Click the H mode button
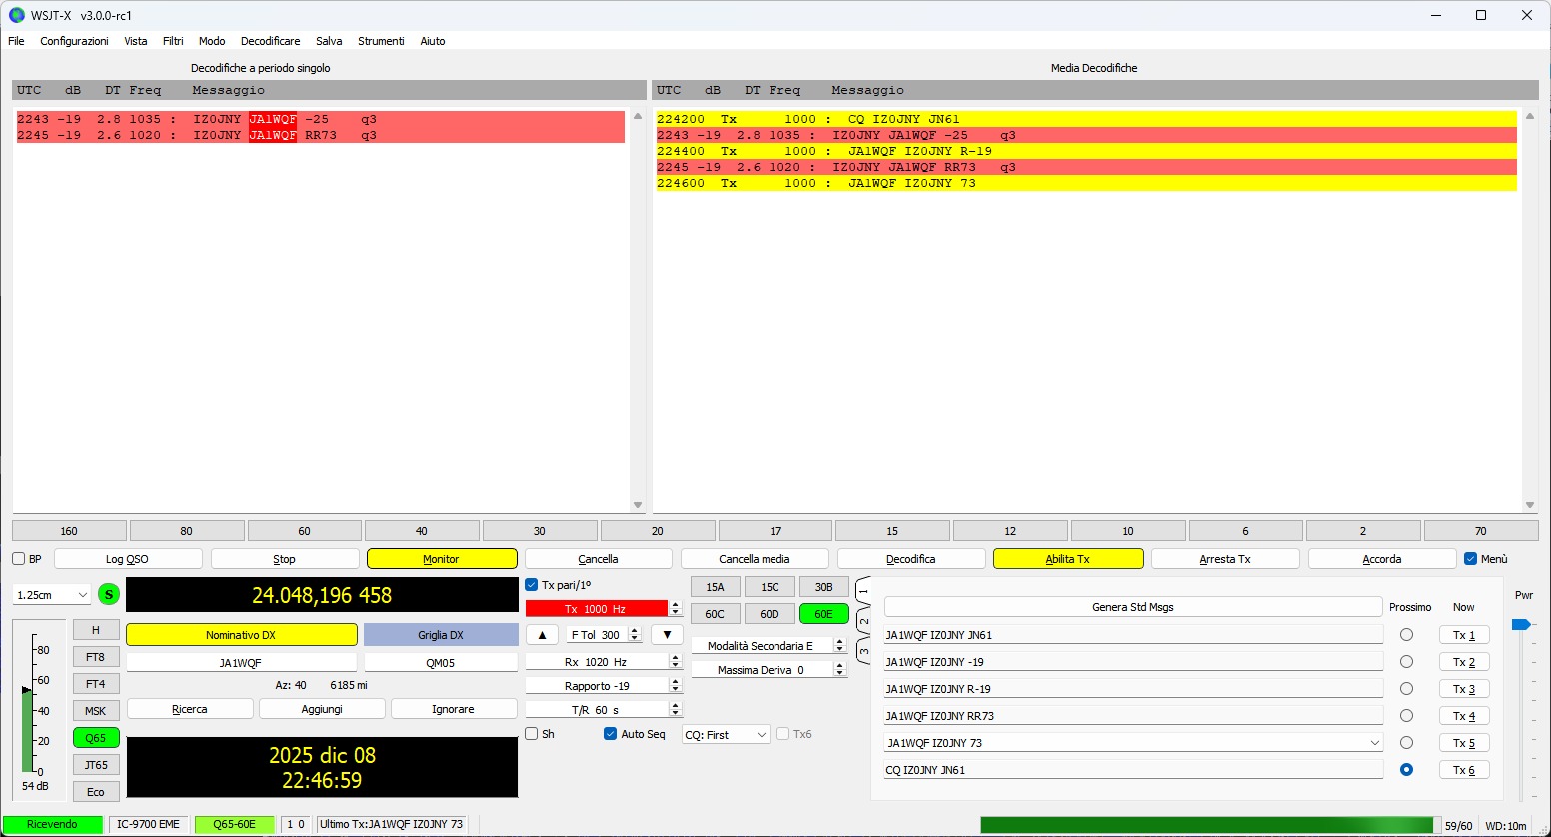 tap(95, 629)
